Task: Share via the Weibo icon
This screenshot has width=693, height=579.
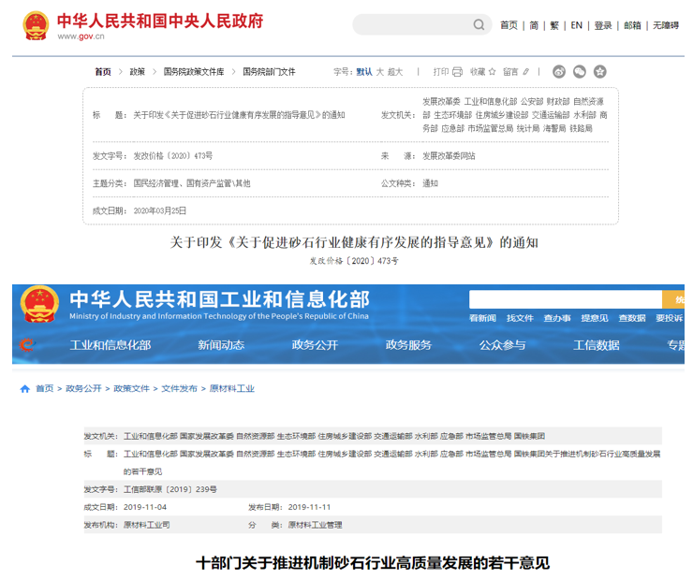Action: click(x=559, y=71)
